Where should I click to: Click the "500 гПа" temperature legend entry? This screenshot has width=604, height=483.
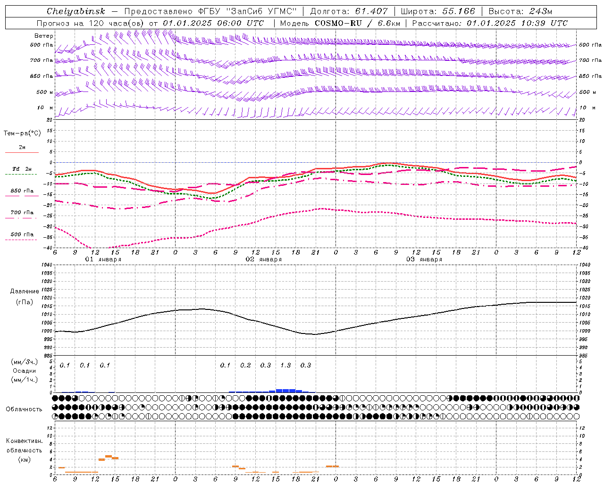22,234
